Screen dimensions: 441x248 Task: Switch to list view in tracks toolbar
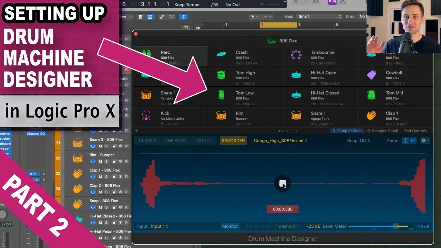[150, 17]
